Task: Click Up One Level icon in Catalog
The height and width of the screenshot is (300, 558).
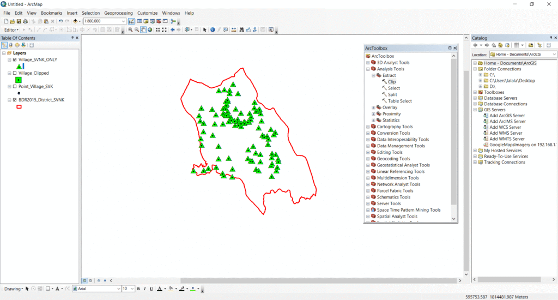Action: point(494,45)
